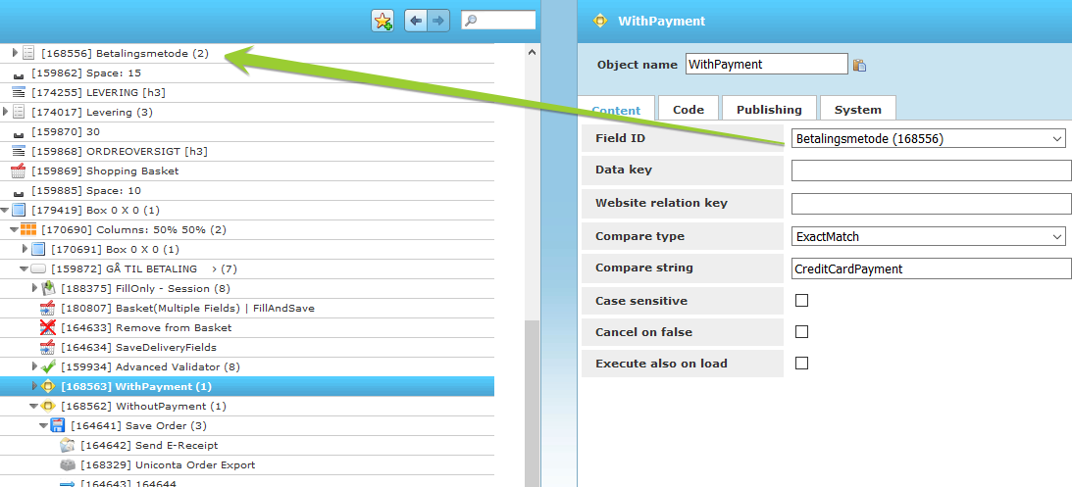The height and width of the screenshot is (487, 1072).
Task: Click the Object name input field
Action: pyautogui.click(x=766, y=65)
